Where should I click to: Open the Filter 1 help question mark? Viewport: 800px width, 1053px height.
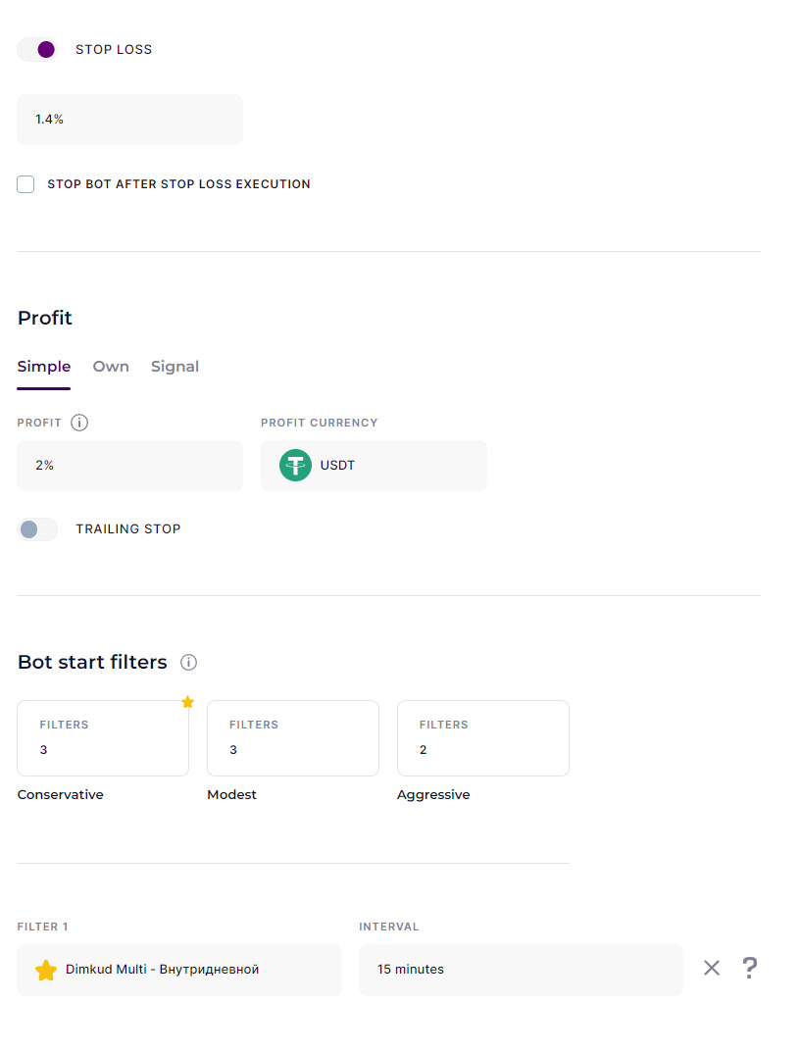750,968
